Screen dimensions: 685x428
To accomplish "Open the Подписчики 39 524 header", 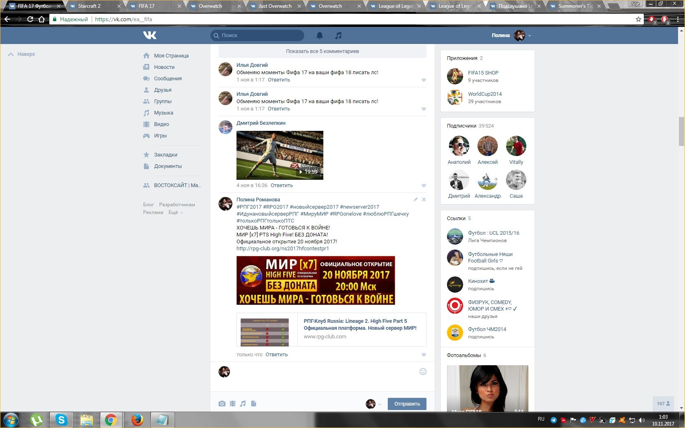I will click(470, 126).
